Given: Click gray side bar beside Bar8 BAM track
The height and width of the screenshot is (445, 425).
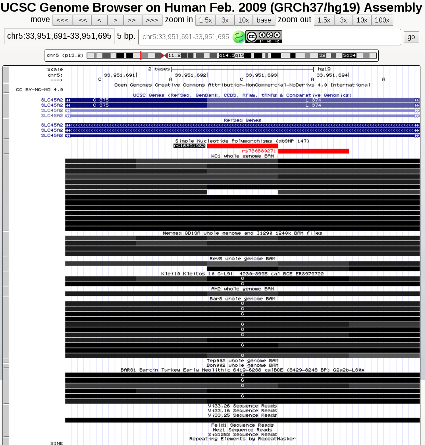Looking at the screenshot, I should (x=6, y=328).
